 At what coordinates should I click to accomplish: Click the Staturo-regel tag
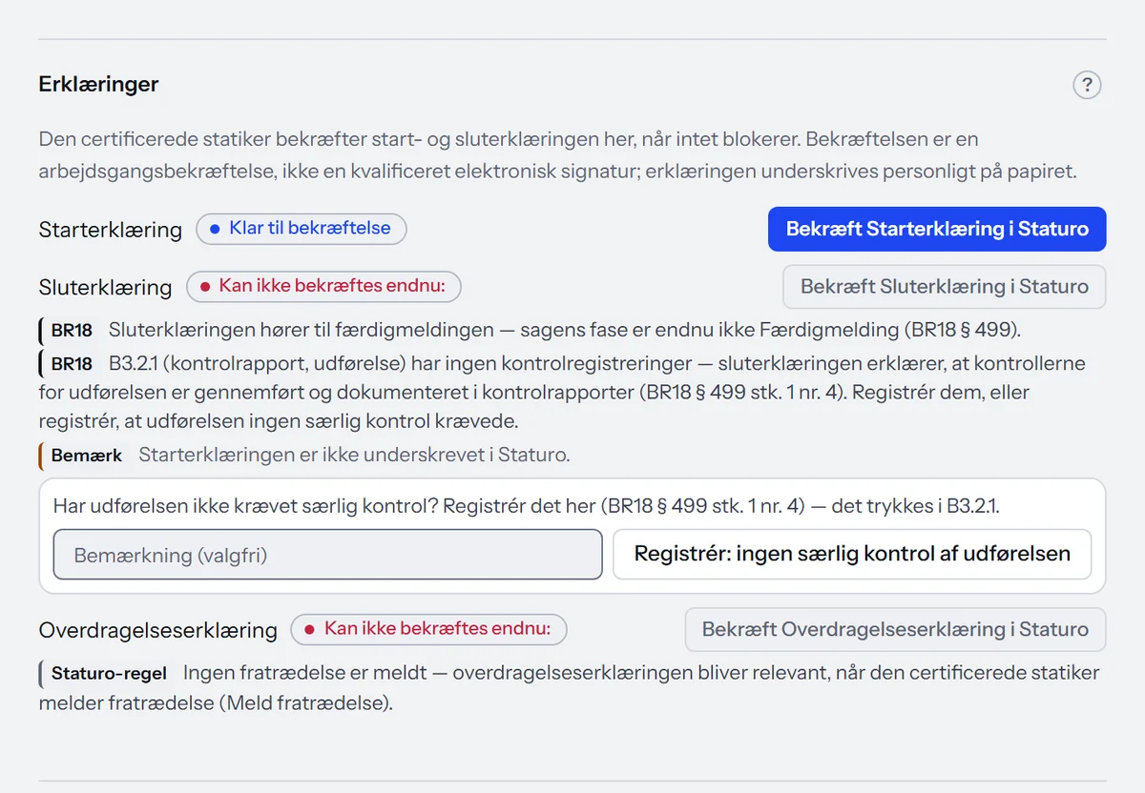coord(109,673)
